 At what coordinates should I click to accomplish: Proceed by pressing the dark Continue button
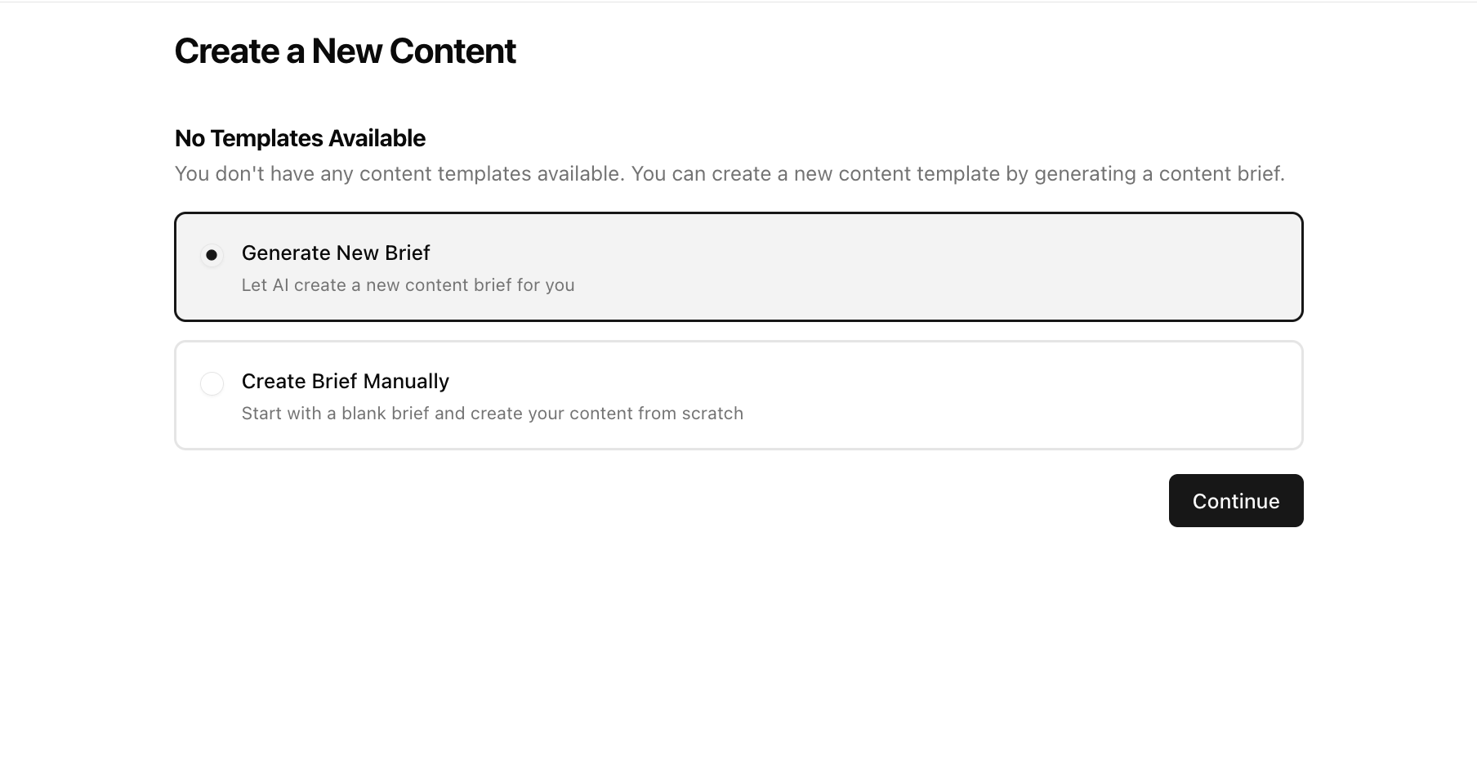(1235, 501)
